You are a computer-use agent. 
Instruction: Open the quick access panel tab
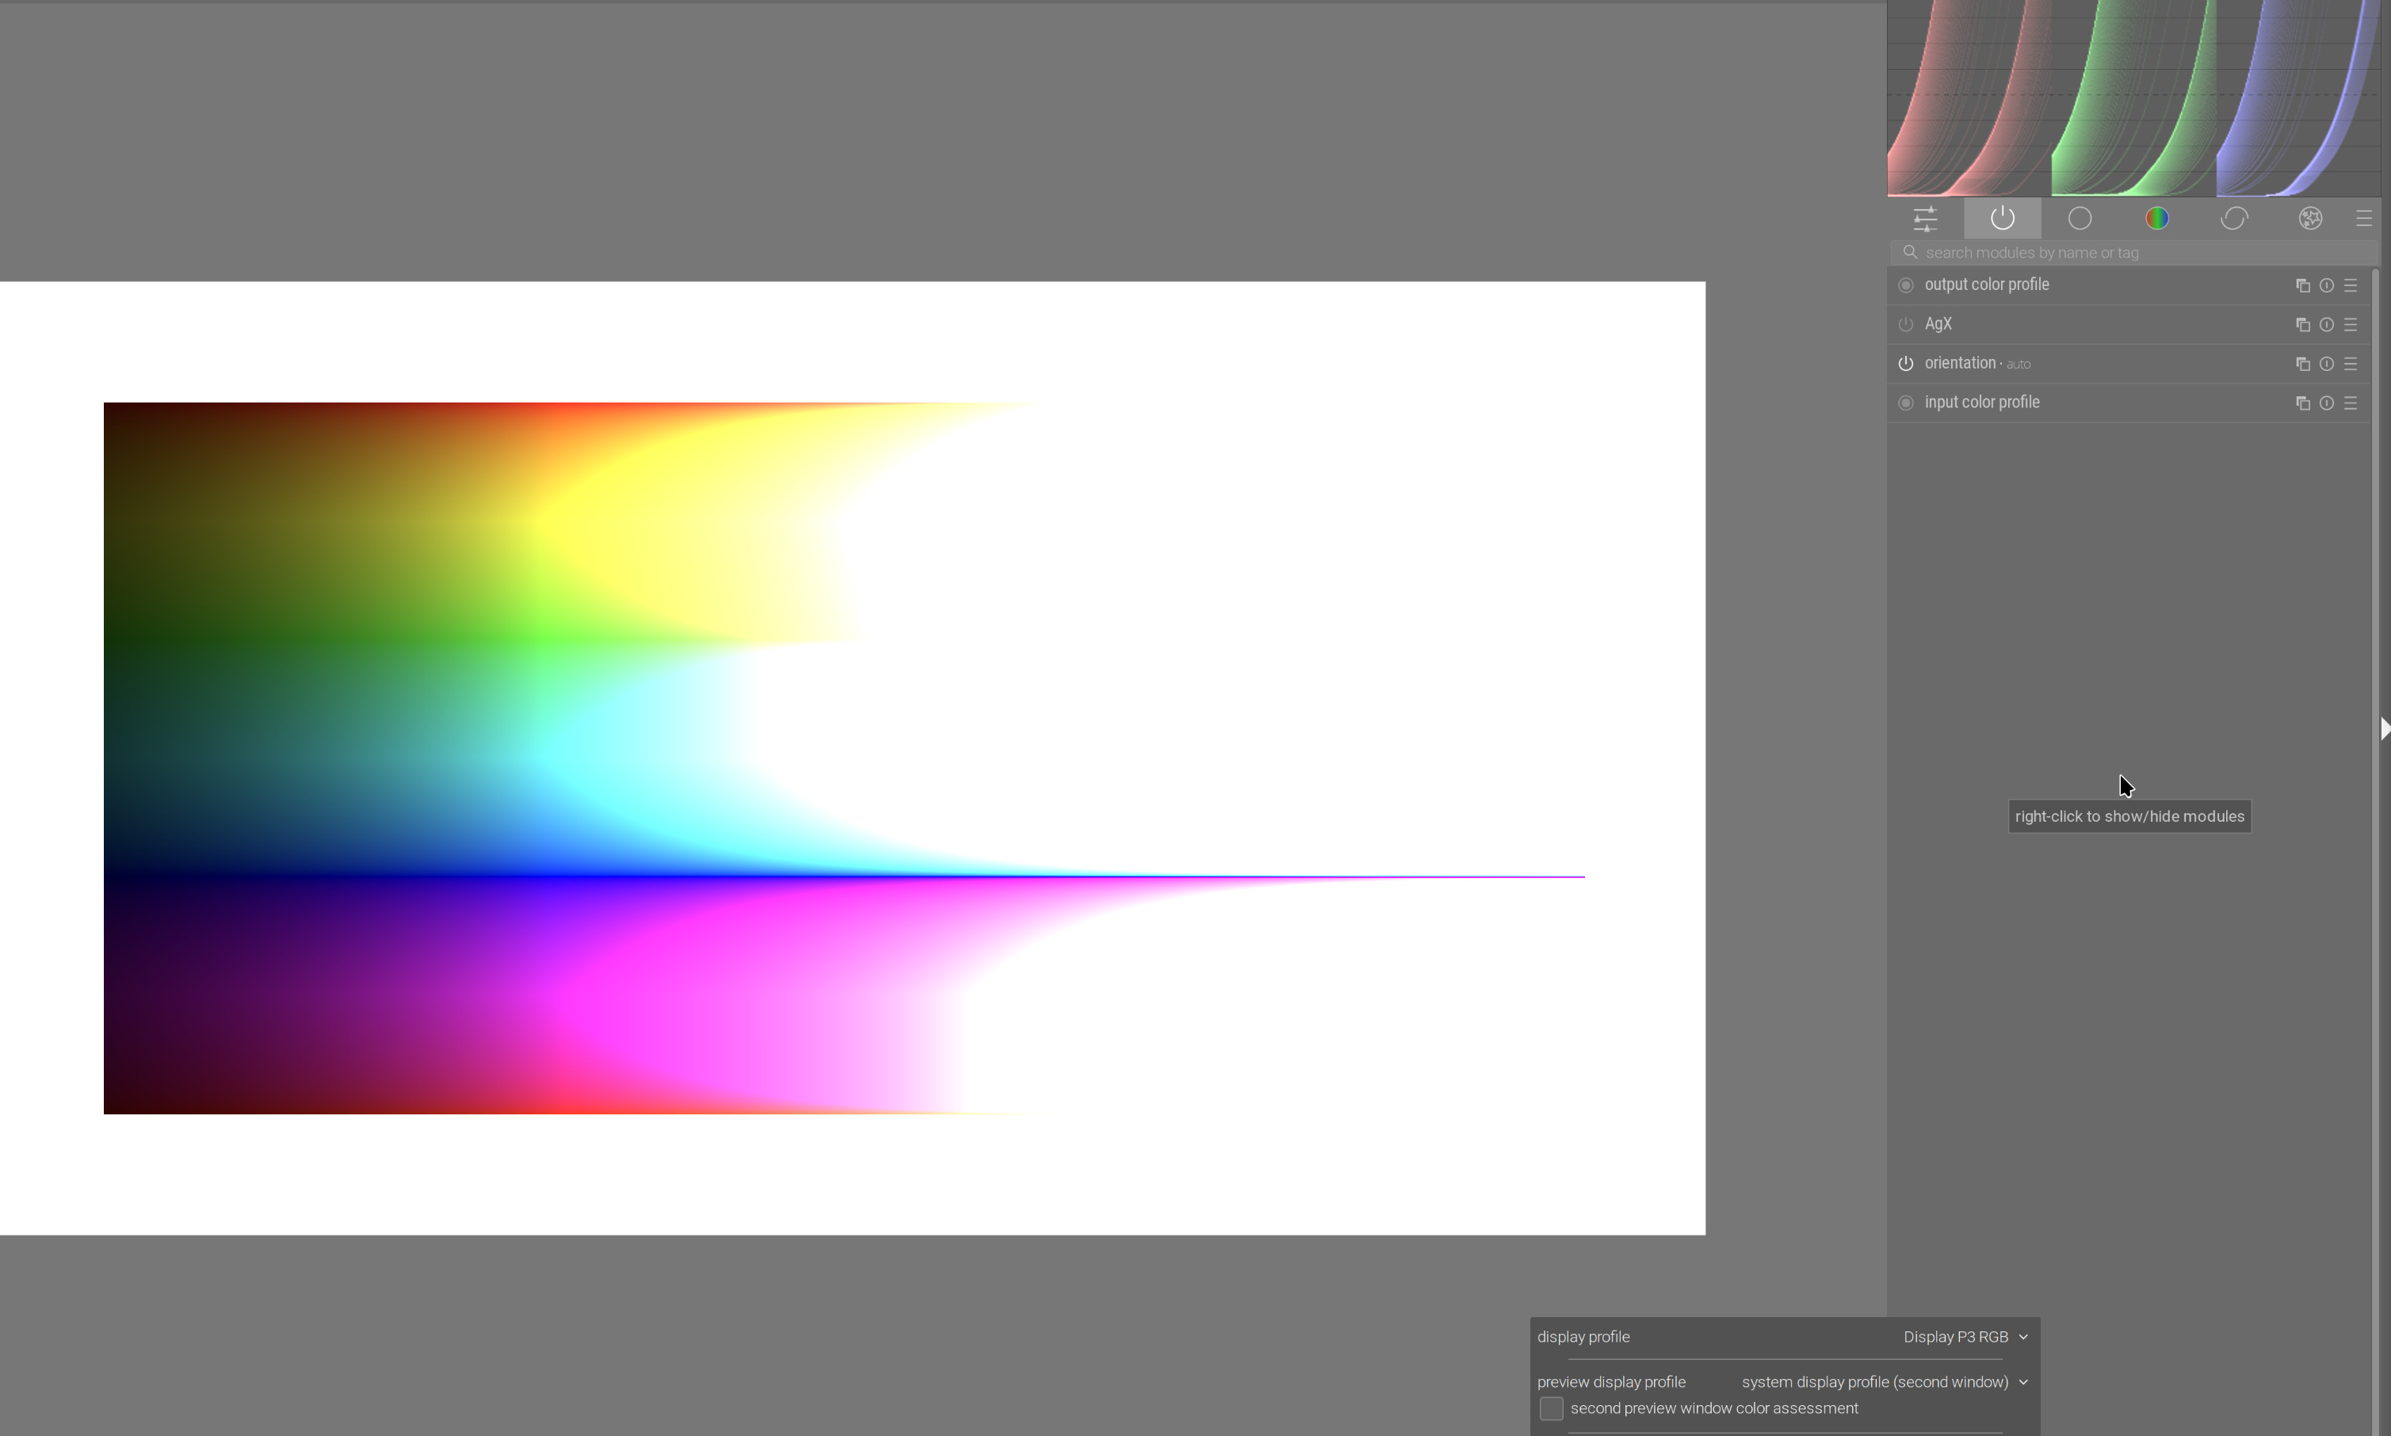1924,219
